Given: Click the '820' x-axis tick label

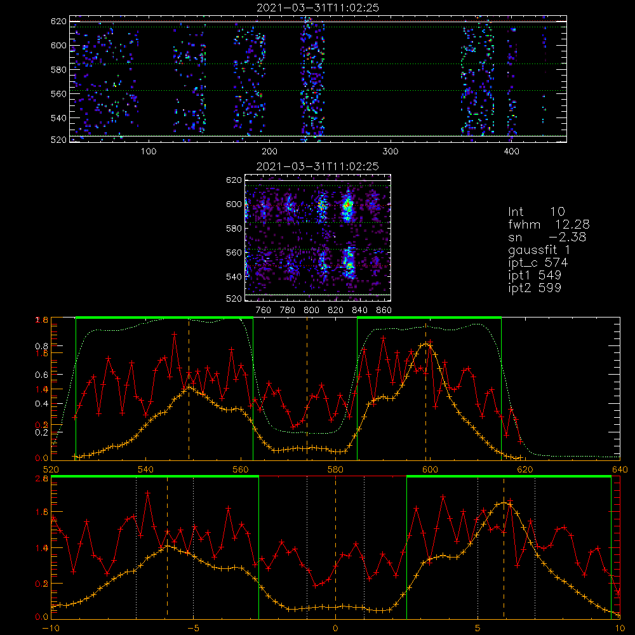Looking at the screenshot, I should tap(336, 311).
